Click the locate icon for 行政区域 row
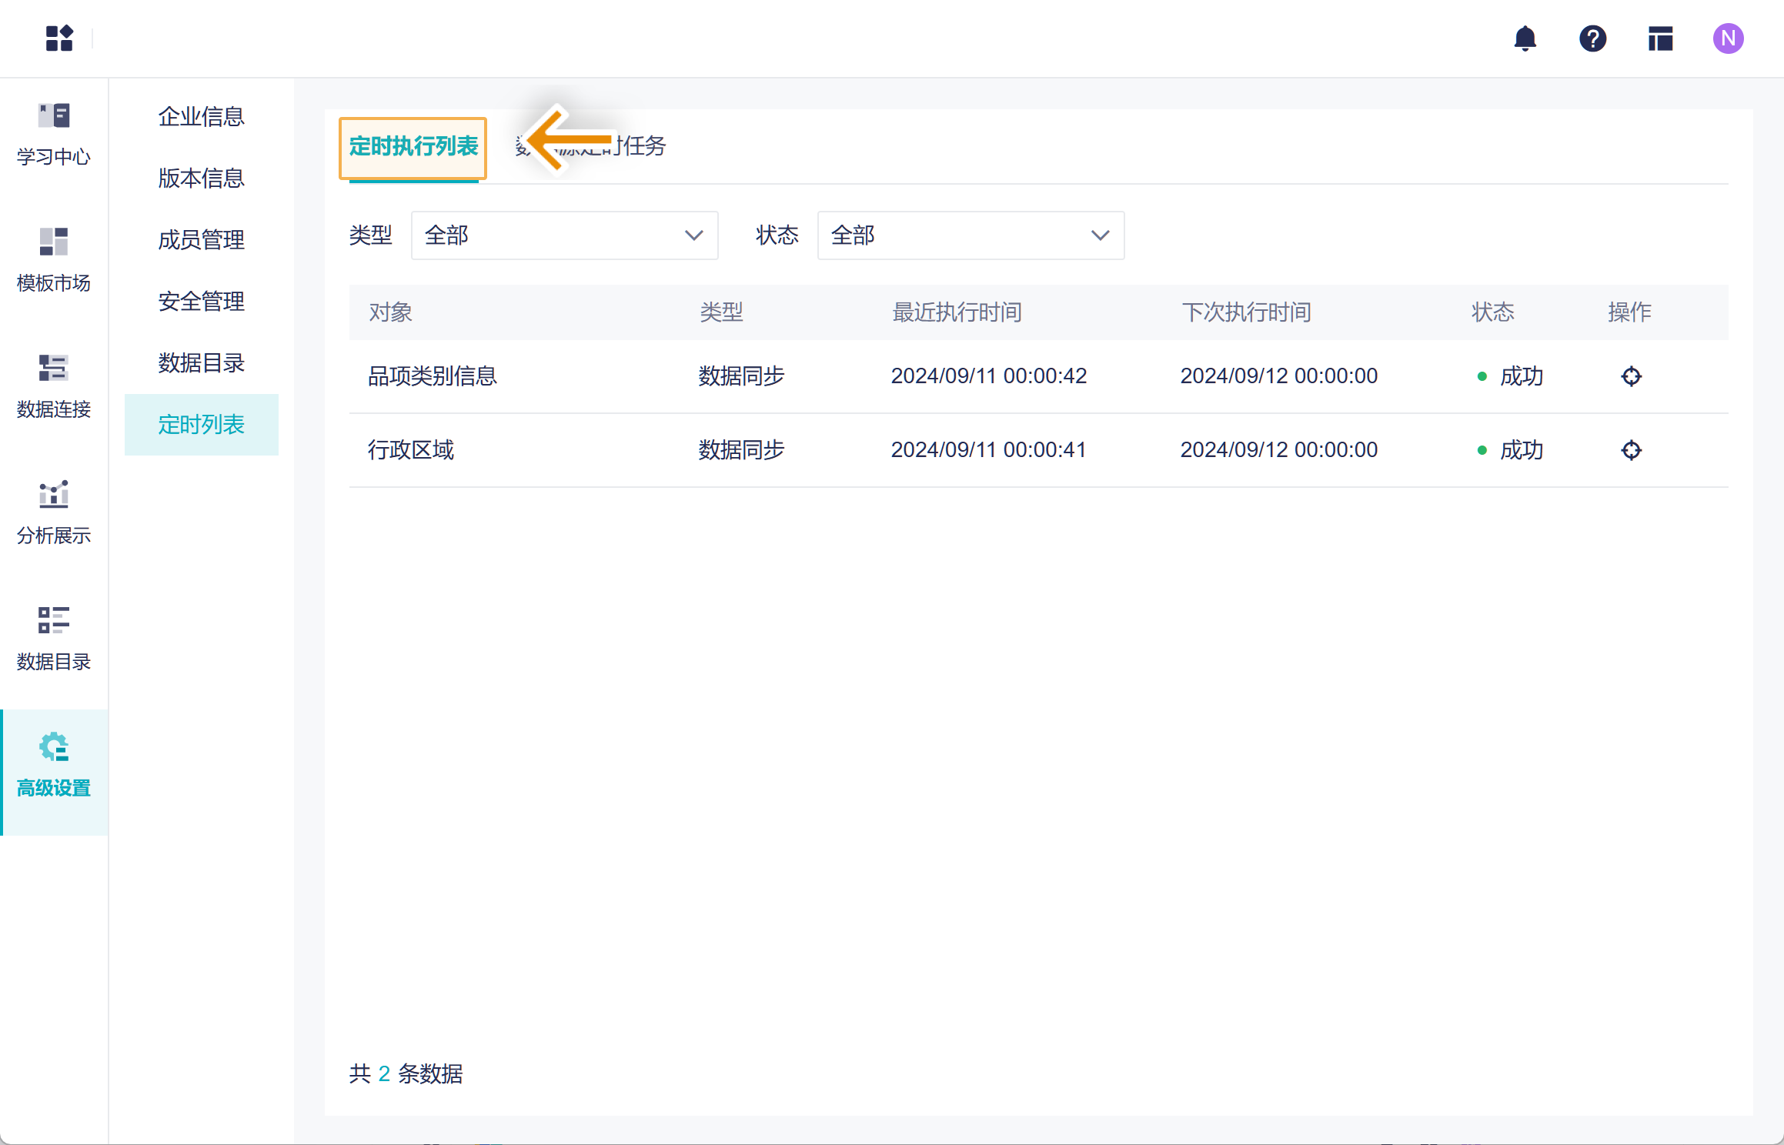 [1631, 450]
